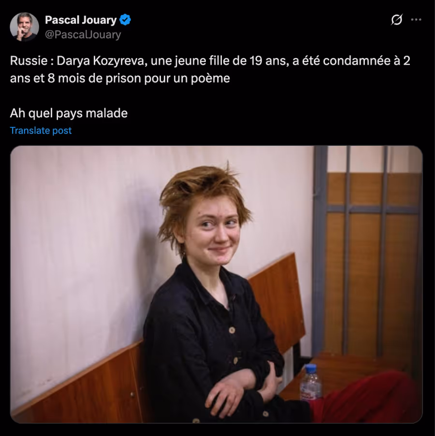Click the Translate post link
Viewport: 435px width, 436px height.
pos(41,130)
